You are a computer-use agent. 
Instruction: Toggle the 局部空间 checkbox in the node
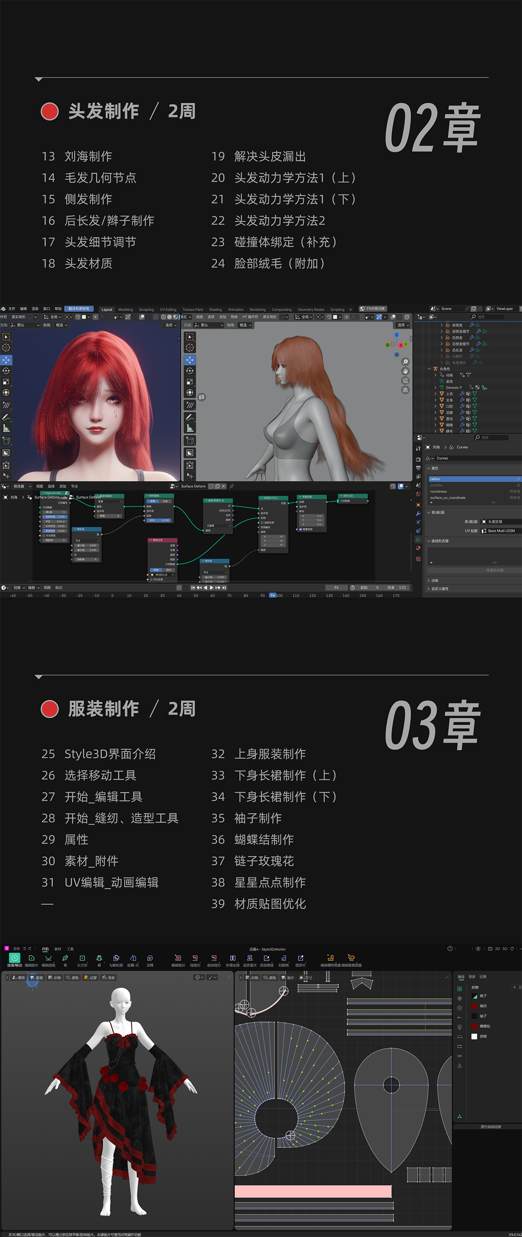coord(301,529)
